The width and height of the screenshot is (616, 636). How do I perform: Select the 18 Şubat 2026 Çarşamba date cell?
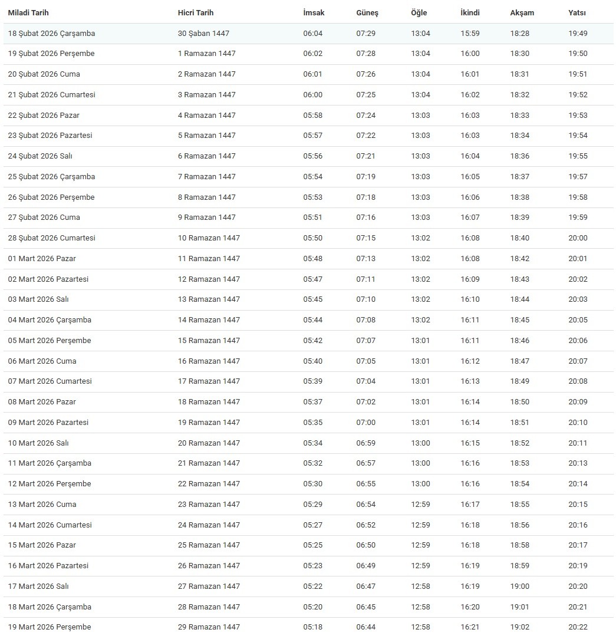click(51, 34)
